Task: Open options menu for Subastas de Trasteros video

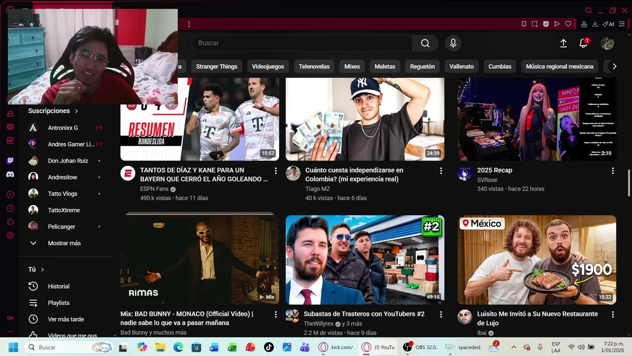Action: (x=441, y=314)
